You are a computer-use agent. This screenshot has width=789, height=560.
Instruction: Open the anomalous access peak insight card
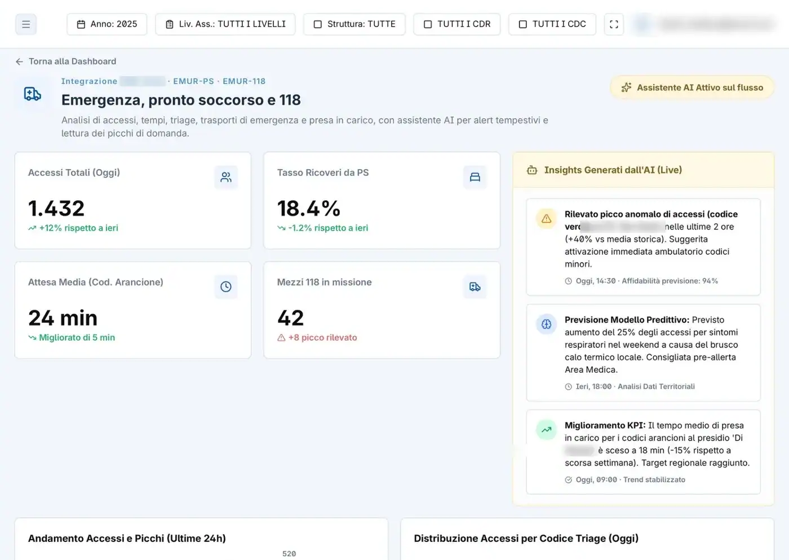pyautogui.click(x=643, y=247)
